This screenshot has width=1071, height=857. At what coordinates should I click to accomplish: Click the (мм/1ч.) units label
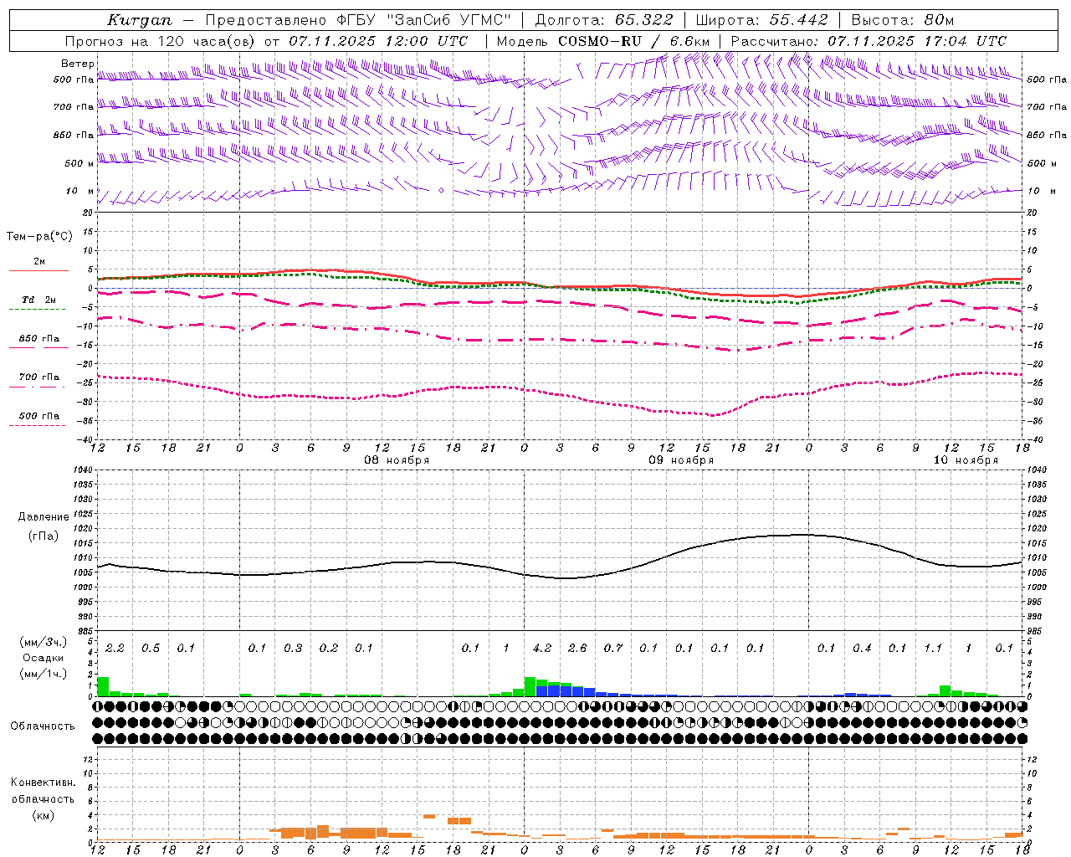coord(44,674)
